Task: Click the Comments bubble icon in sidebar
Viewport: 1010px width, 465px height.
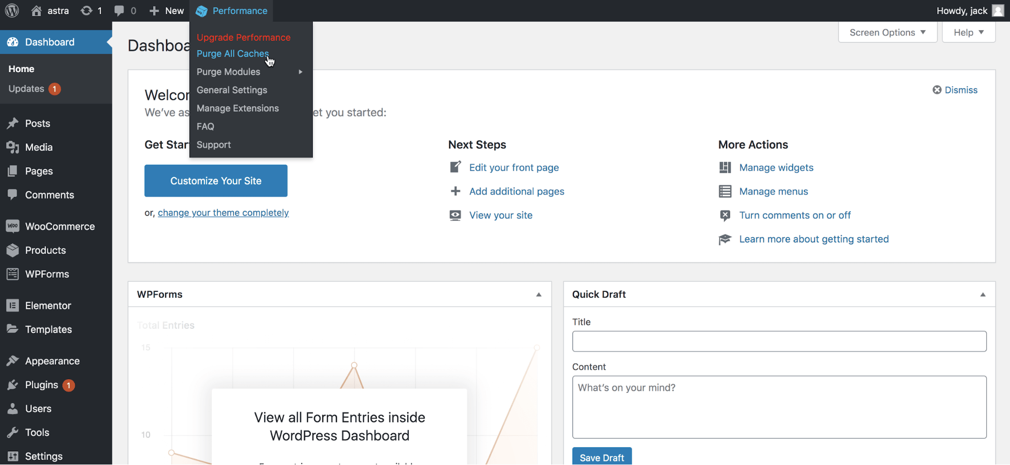Action: [x=13, y=194]
